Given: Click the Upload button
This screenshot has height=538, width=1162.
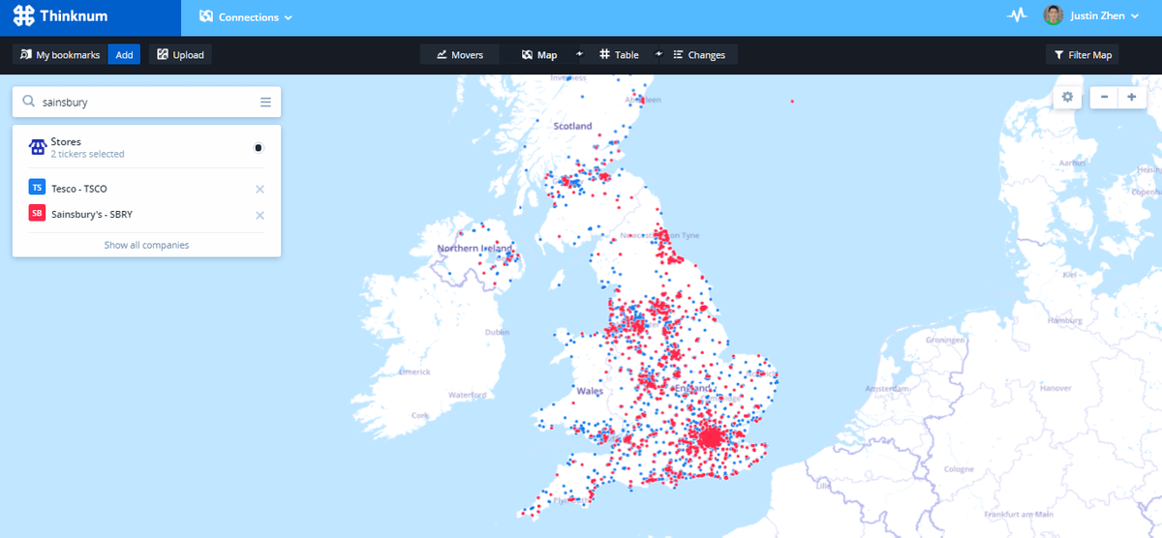Looking at the screenshot, I should pyautogui.click(x=180, y=54).
